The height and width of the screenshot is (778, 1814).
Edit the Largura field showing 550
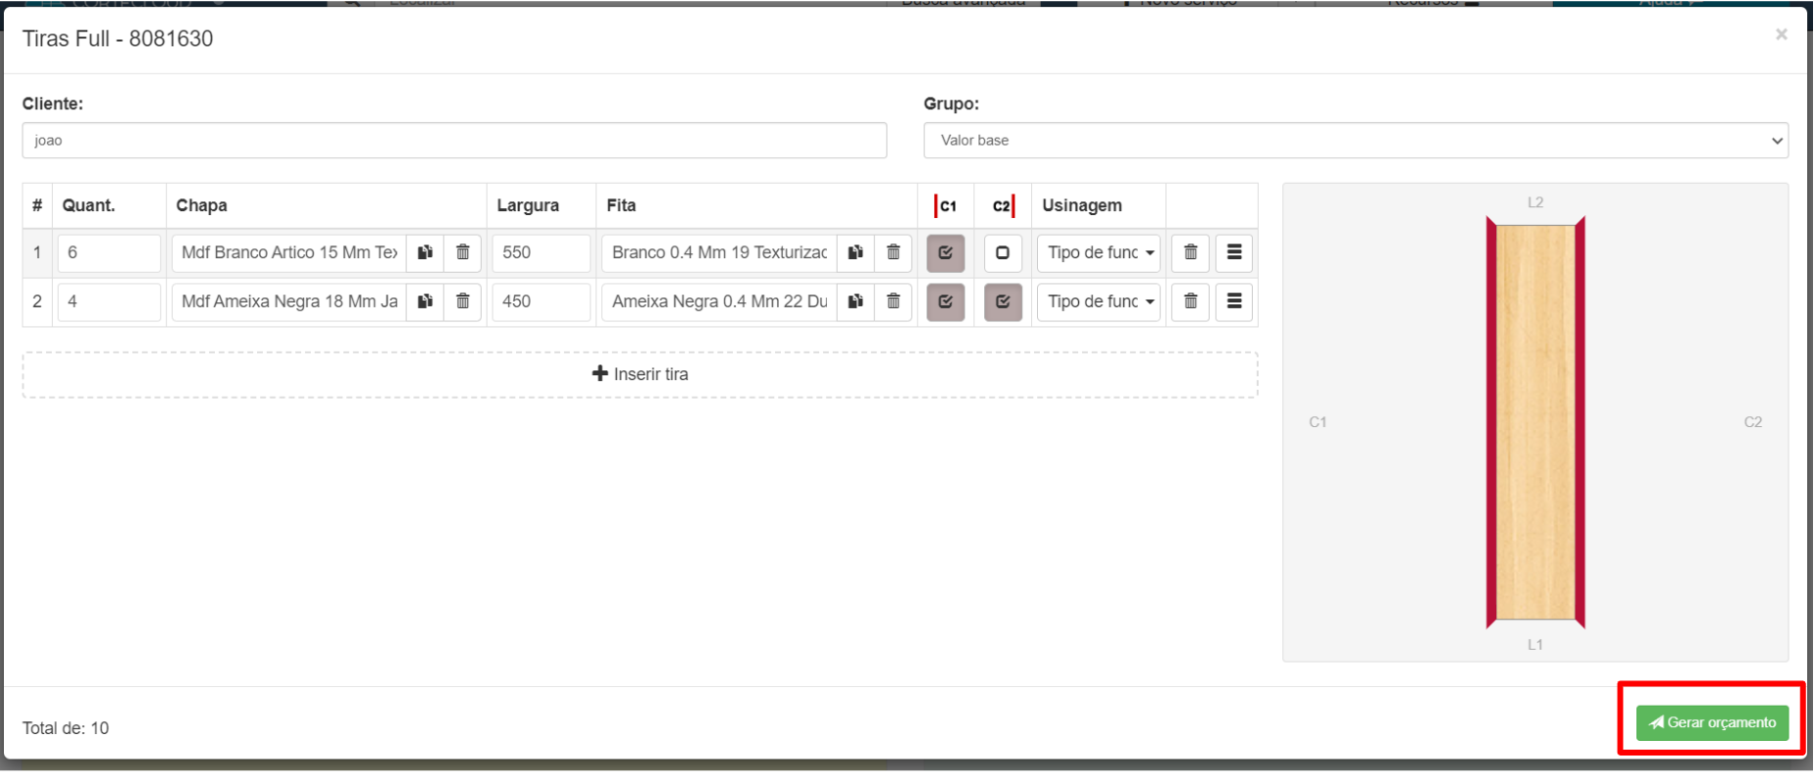tap(541, 253)
